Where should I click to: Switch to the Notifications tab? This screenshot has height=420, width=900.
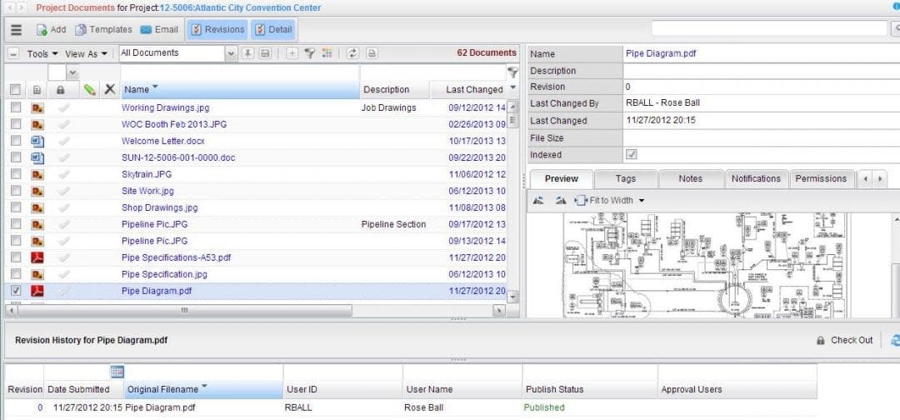click(x=756, y=178)
